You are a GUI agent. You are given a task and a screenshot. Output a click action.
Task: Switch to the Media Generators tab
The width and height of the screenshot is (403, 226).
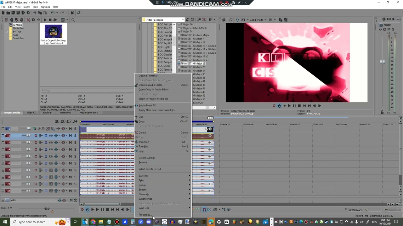(x=88, y=113)
